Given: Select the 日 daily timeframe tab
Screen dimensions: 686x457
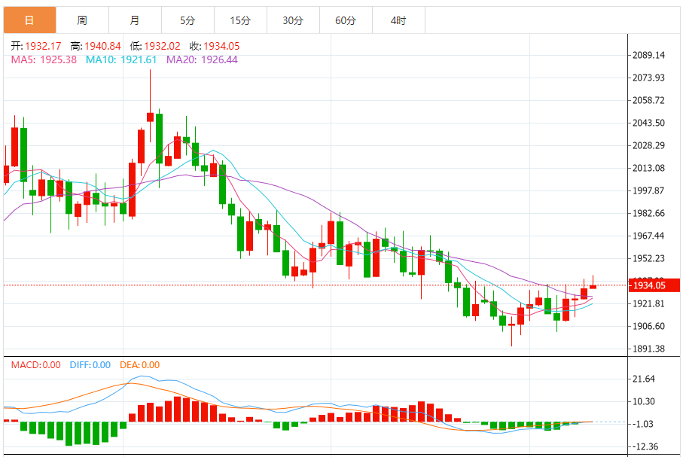Looking at the screenshot, I should (x=30, y=20).
